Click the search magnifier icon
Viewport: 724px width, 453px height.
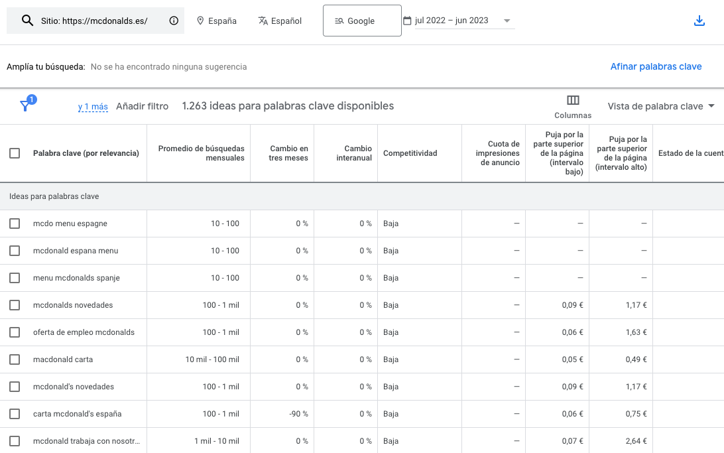(26, 21)
